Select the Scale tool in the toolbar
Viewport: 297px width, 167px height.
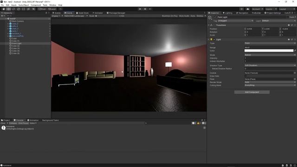(19, 9)
